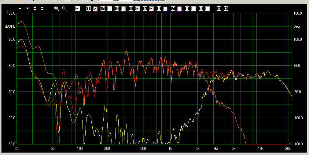This screenshot has width=309, height=155.
Task: Uncheck the yellow curve 4 checkbox
Action: click(x=137, y=9)
